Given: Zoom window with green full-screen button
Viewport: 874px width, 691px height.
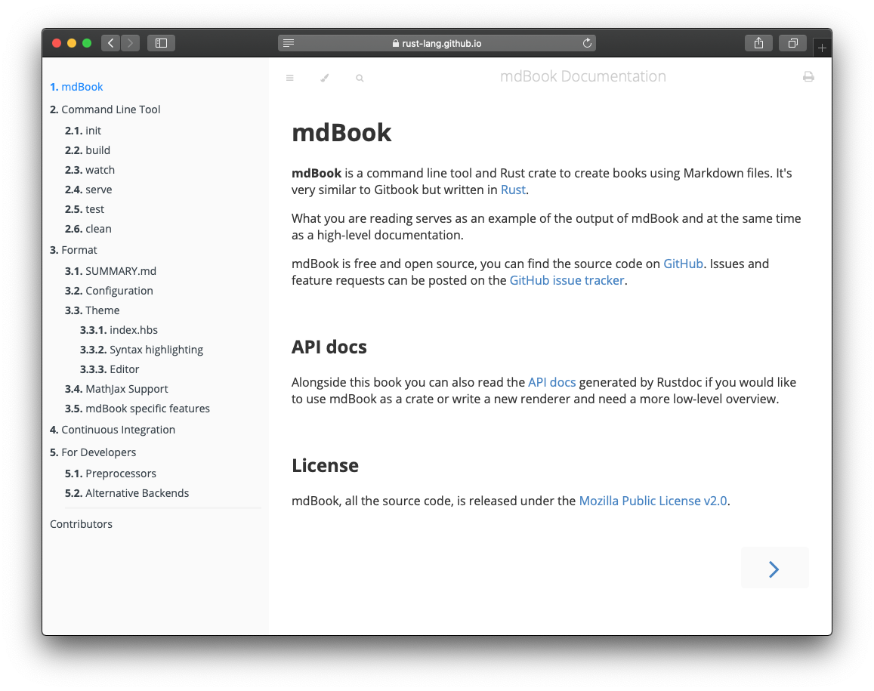Looking at the screenshot, I should [87, 43].
